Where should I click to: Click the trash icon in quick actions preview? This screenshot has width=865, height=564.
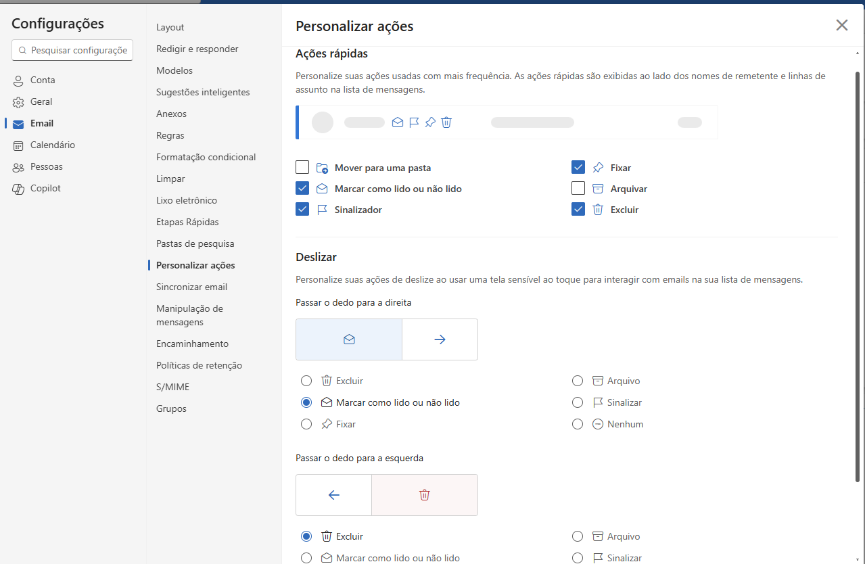446,122
